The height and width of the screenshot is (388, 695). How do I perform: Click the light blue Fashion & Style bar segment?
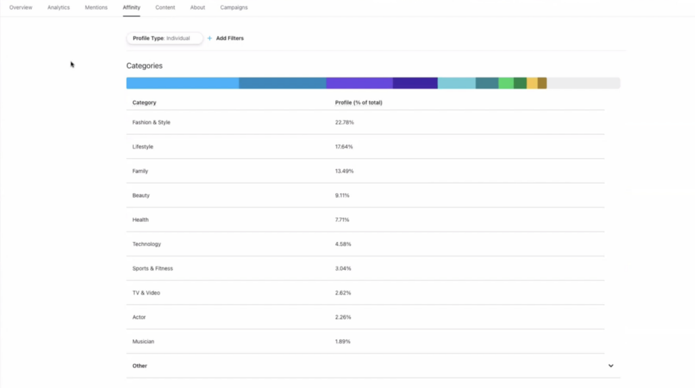(183, 83)
